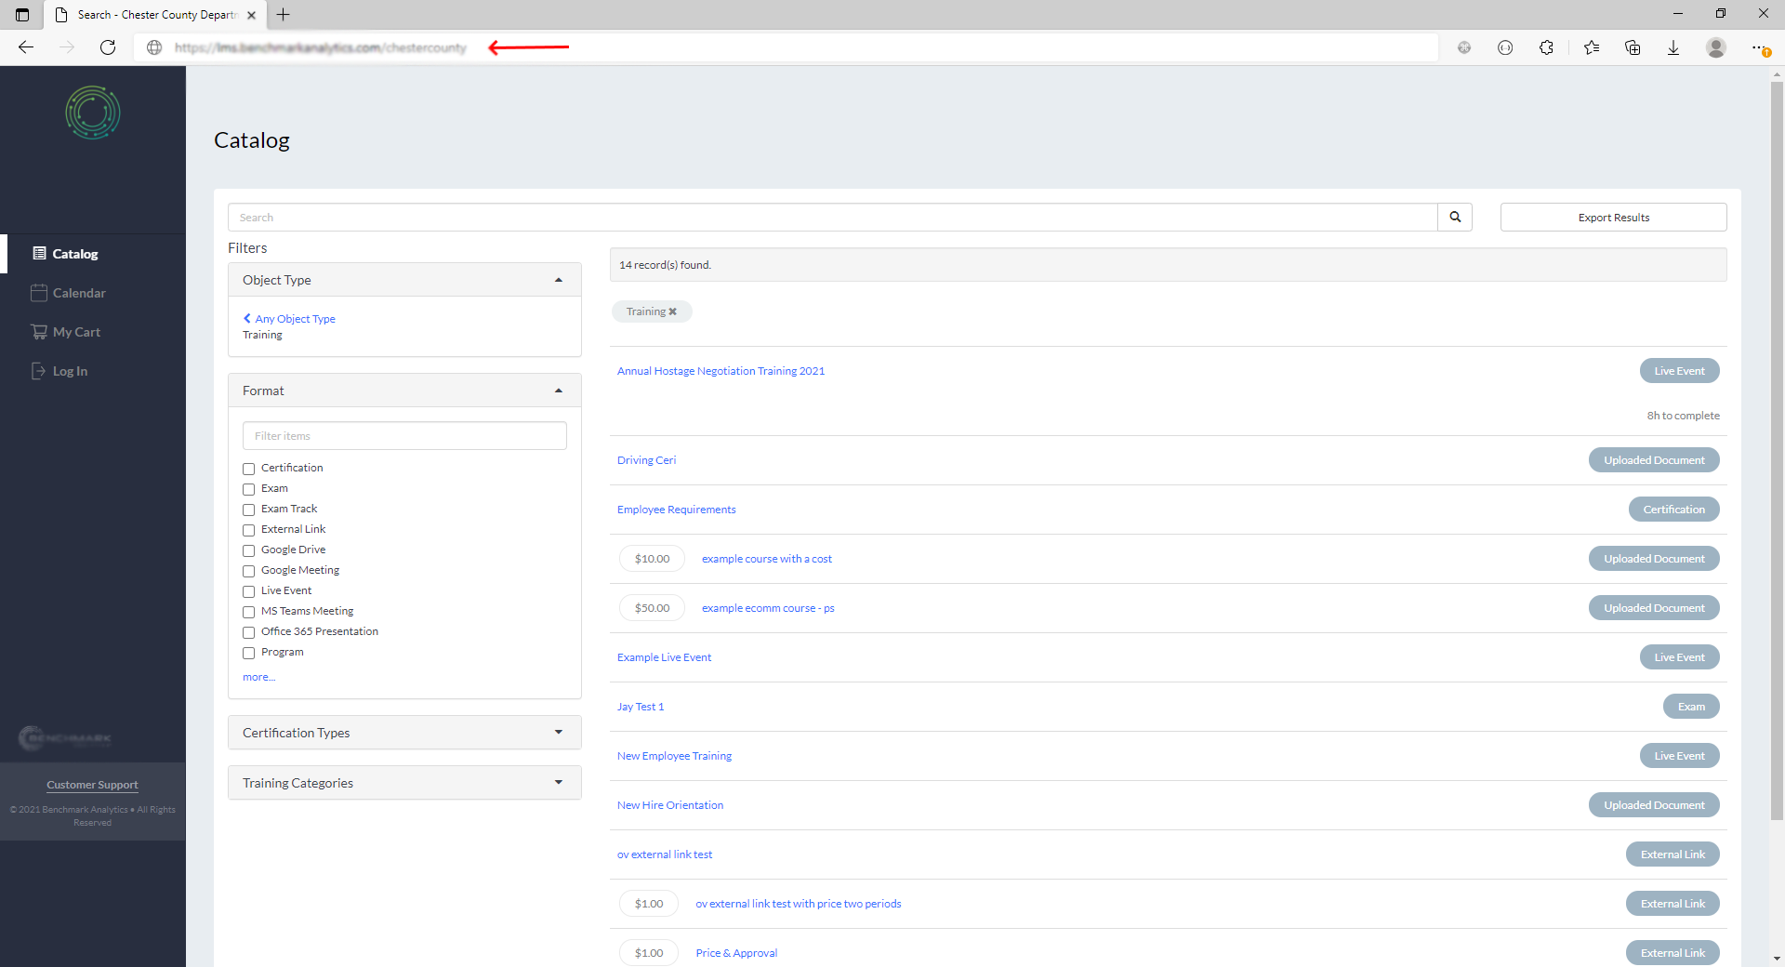Click the browser address bar
1785x967 pixels.
(786, 47)
